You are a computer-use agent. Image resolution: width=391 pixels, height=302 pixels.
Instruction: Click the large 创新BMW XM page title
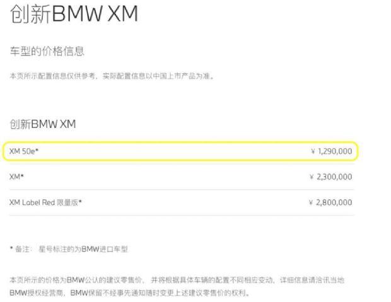tap(74, 14)
